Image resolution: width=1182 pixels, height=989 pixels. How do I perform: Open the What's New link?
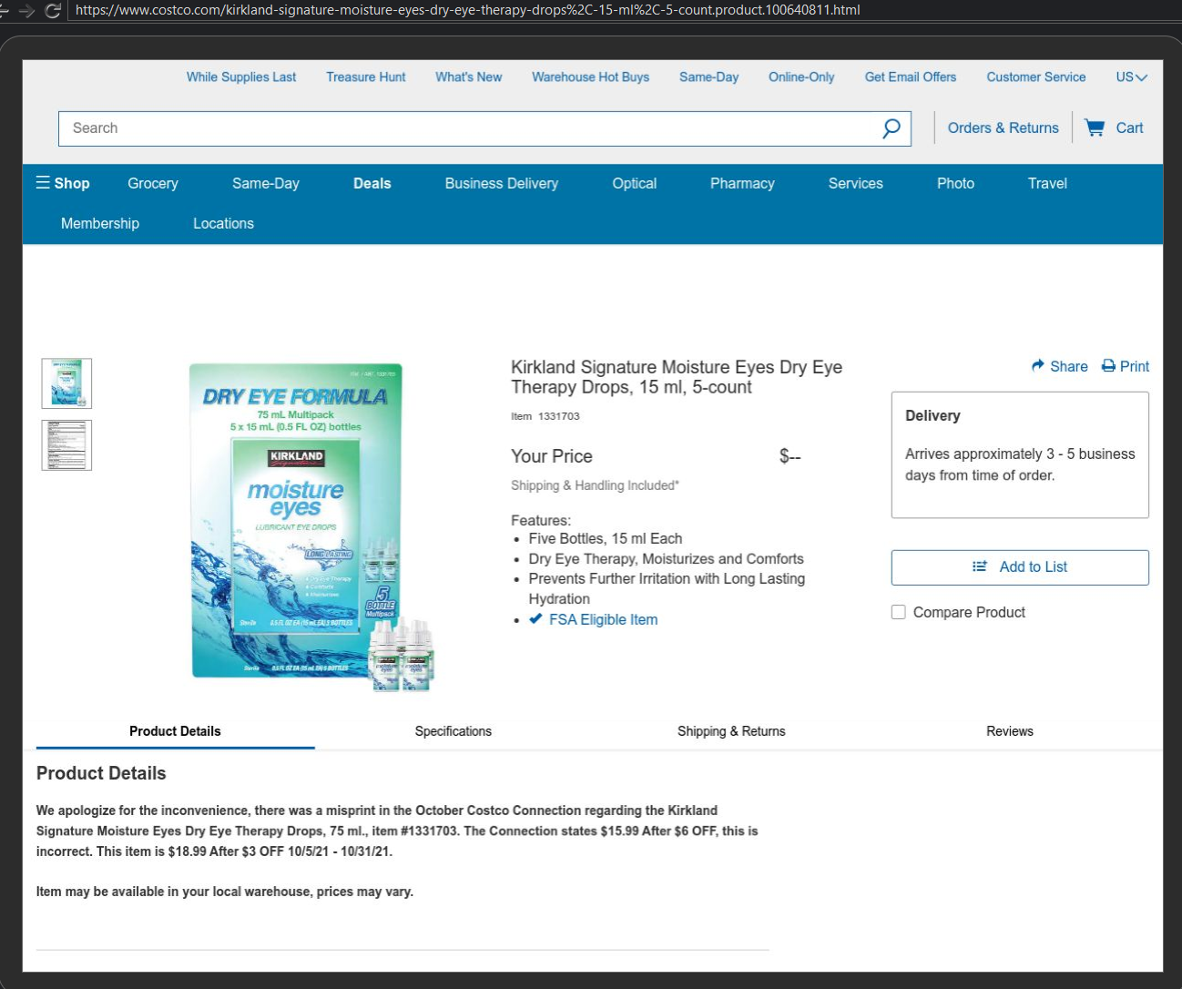click(469, 77)
